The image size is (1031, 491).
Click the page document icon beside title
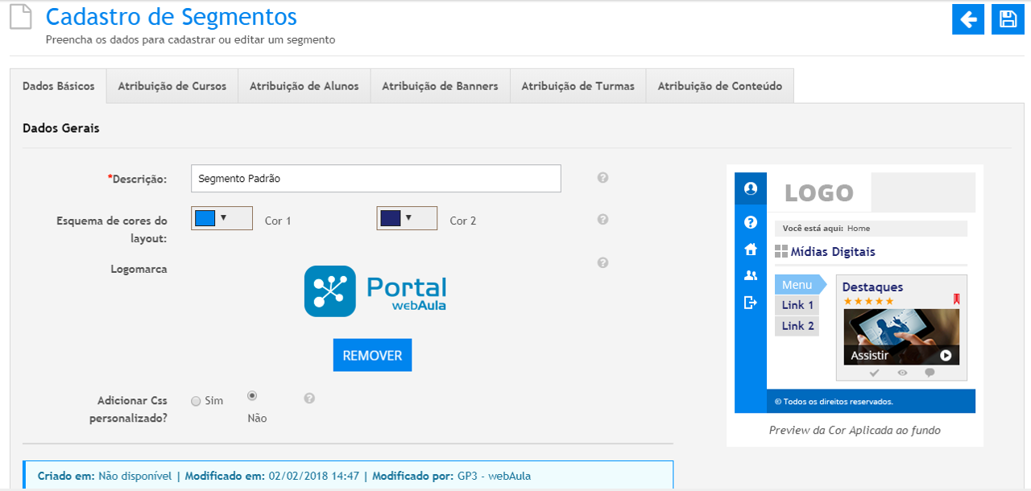point(21,18)
